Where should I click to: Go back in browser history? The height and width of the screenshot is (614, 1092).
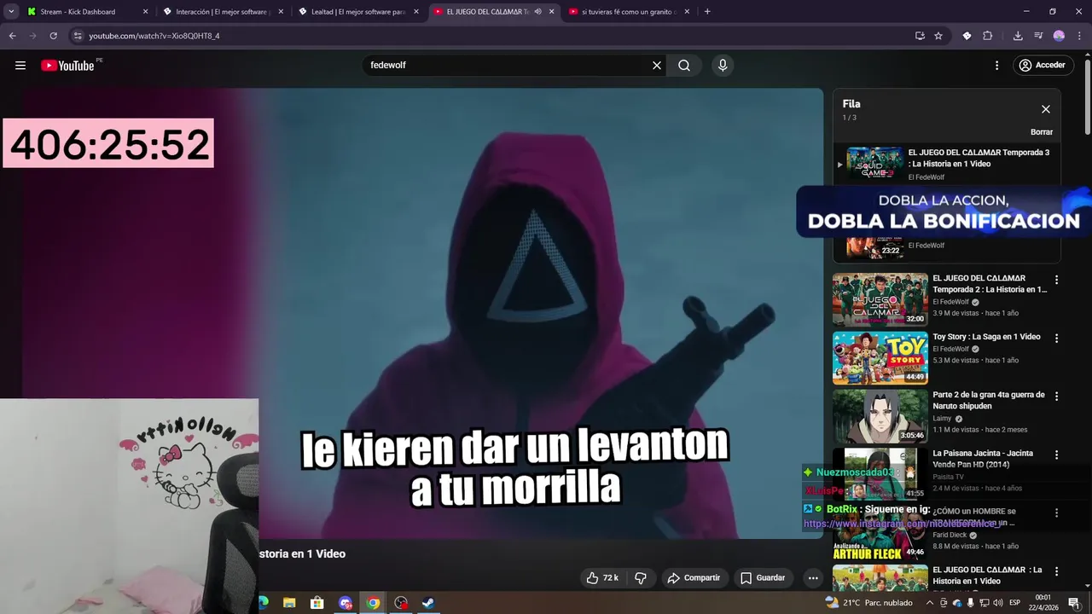pos(12,36)
